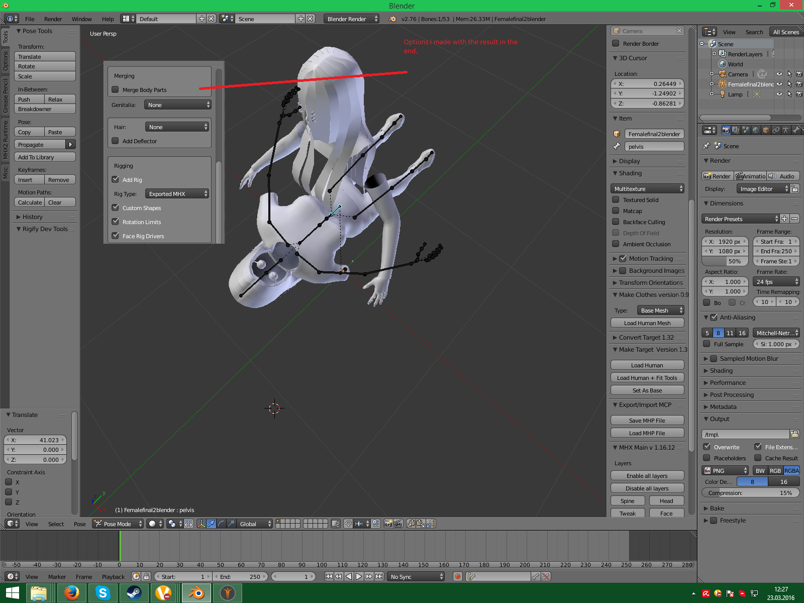
Task: Click the Breakdowner button
Action: (x=45, y=109)
